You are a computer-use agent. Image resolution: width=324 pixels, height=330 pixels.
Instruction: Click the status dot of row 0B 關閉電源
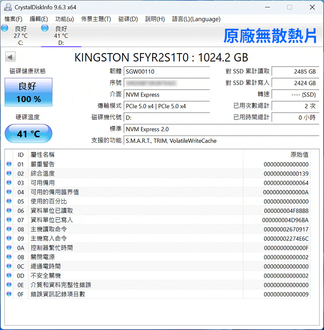click(9, 257)
